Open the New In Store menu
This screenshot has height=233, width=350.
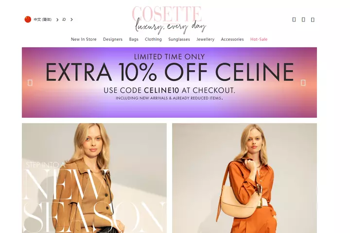[84, 39]
